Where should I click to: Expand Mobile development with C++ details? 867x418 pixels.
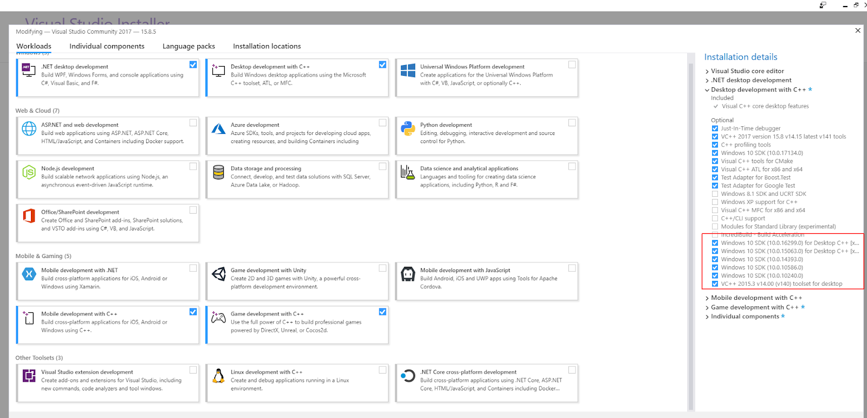707,298
